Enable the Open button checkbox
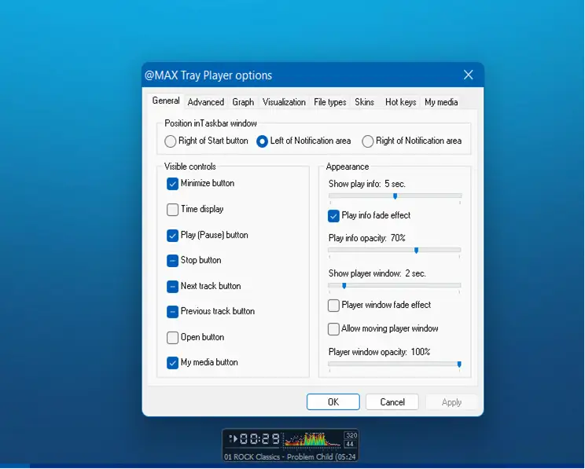The image size is (585, 469). (172, 337)
